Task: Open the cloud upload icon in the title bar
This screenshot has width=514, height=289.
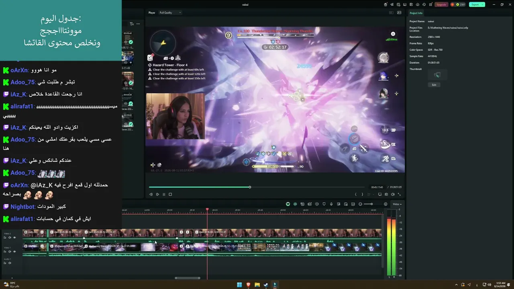Action: click(x=417, y=4)
